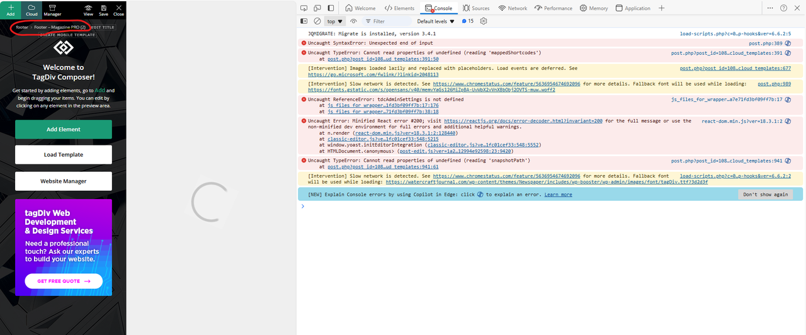
Task: Add a new DevTools tool with the plus
Action: (661, 8)
